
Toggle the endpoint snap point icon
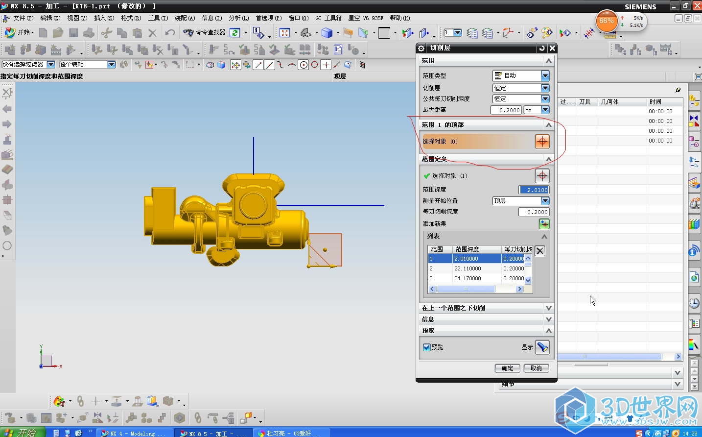tap(258, 65)
